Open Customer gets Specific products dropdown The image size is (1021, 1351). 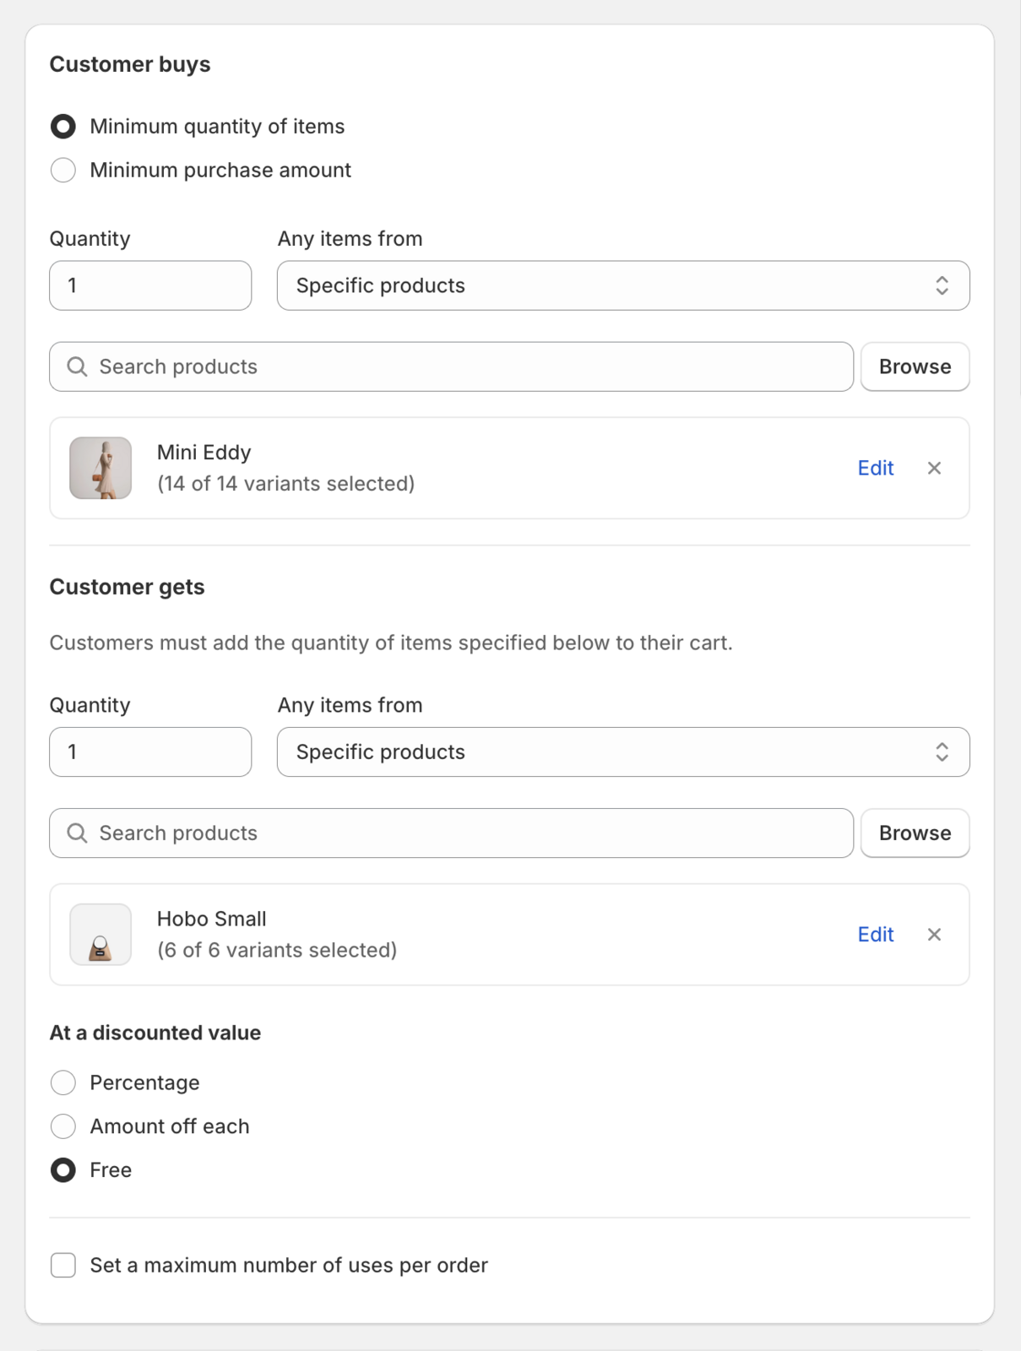coord(622,752)
